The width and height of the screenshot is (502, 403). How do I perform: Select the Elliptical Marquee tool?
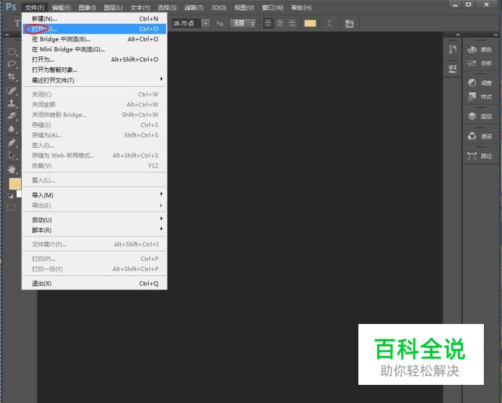(x=12, y=51)
